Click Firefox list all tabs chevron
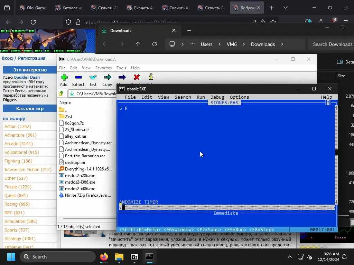Image resolution: width=354 pixels, height=265 pixels. point(285,8)
